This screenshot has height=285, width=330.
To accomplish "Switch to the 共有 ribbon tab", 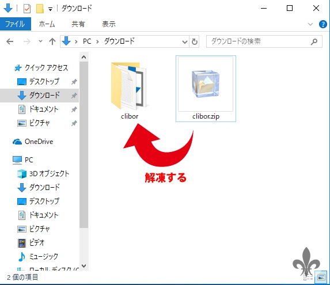I will tap(78, 24).
